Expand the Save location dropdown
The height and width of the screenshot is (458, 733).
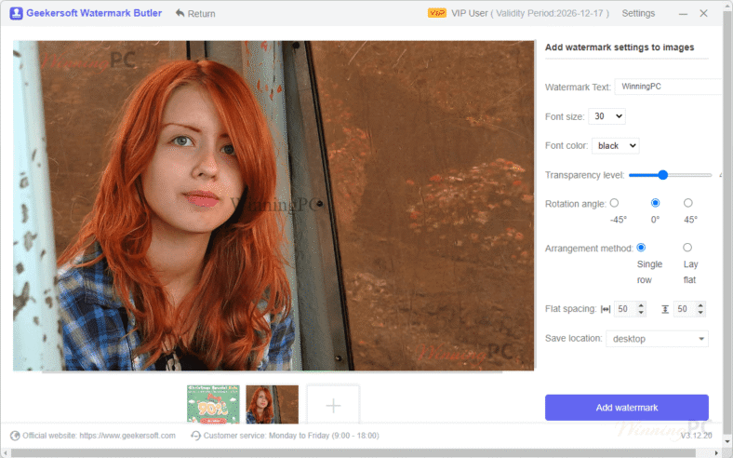[657, 339]
